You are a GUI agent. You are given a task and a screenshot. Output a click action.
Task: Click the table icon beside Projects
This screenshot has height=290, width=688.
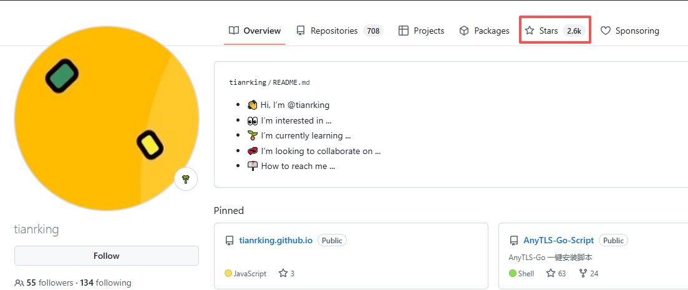pos(403,31)
